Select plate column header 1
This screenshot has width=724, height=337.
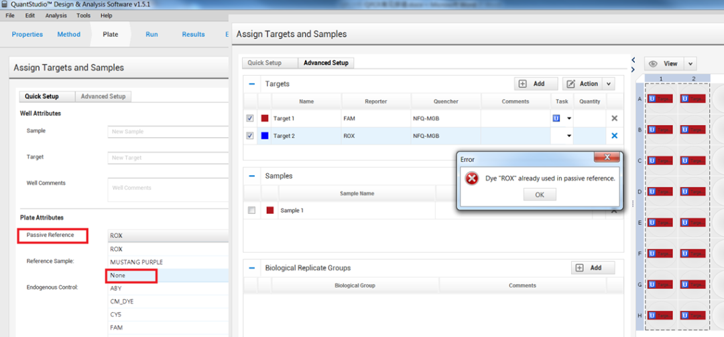coord(661,79)
